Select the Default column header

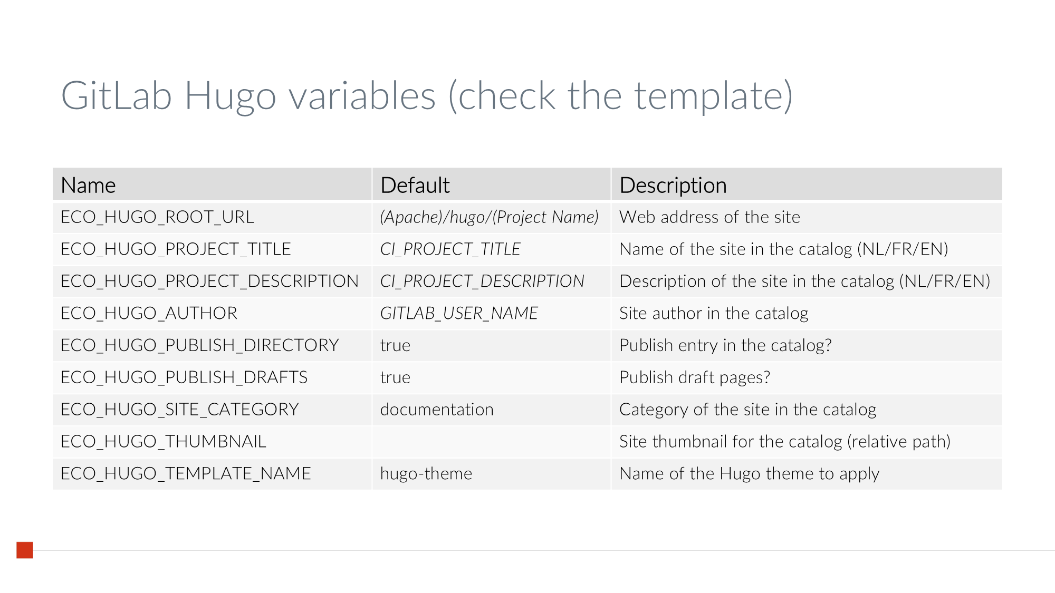[x=415, y=186]
